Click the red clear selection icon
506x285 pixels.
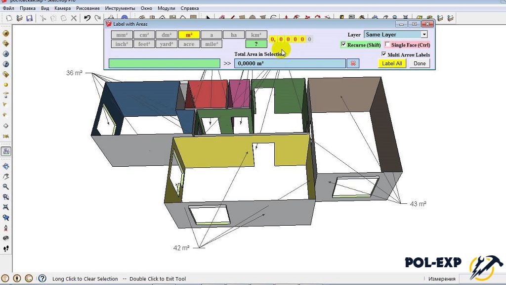pos(353,63)
